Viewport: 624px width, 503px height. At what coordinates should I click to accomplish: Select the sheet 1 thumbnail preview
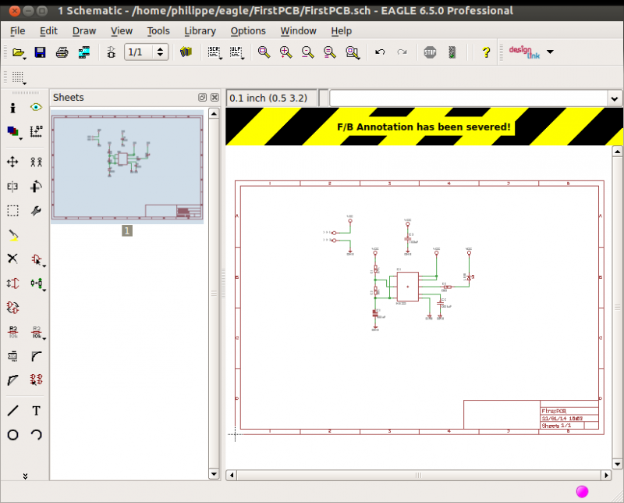[127, 166]
